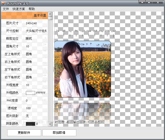Open the 尺寸控制 option 大头帖尺寸优先
Image resolution: width=165 pixels, height=140 pixels.
[x=36, y=31]
